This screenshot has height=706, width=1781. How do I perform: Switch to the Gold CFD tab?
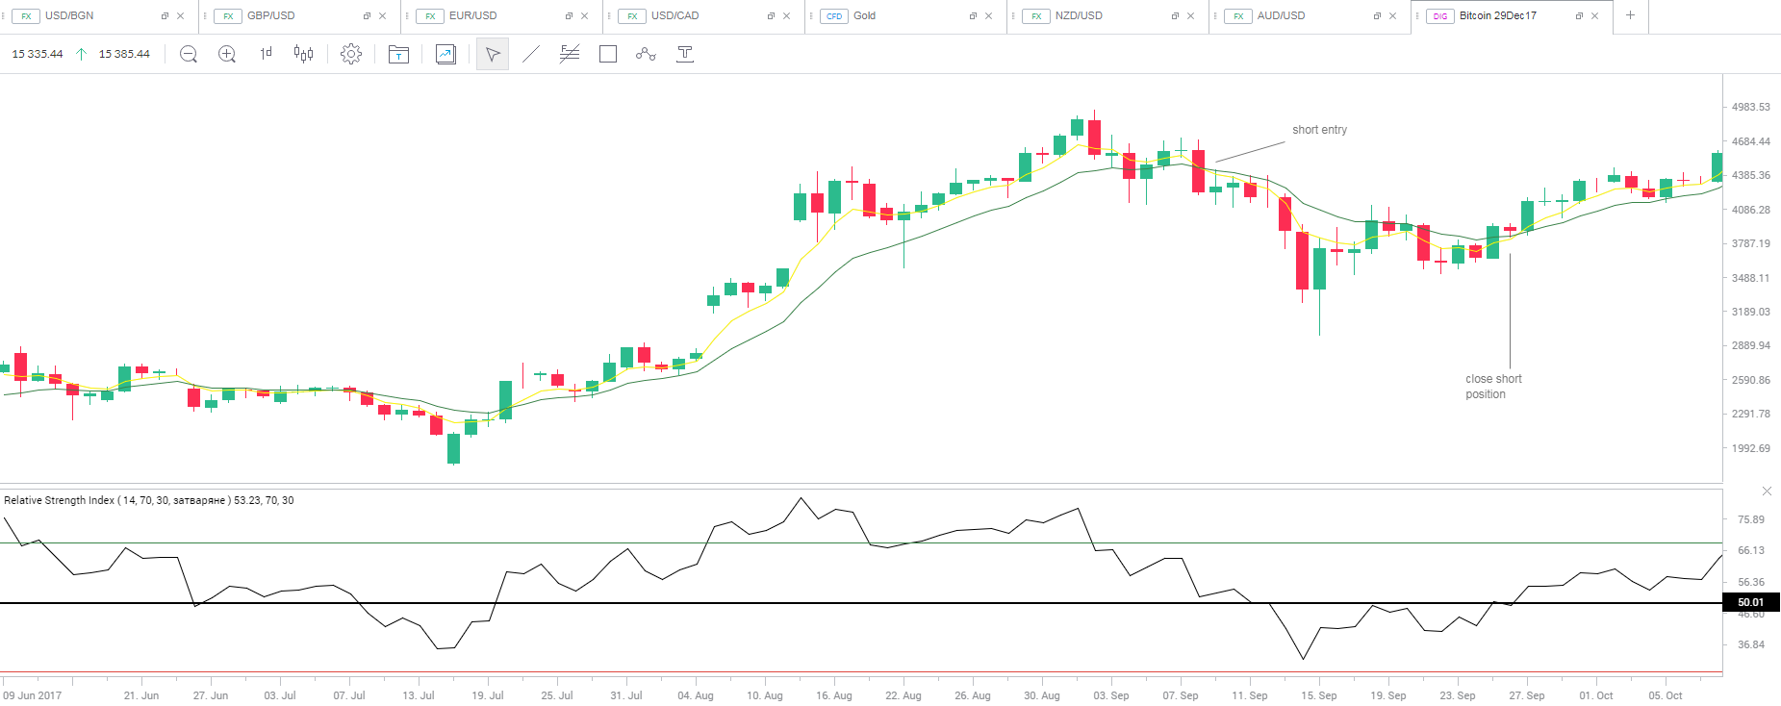pos(864,16)
